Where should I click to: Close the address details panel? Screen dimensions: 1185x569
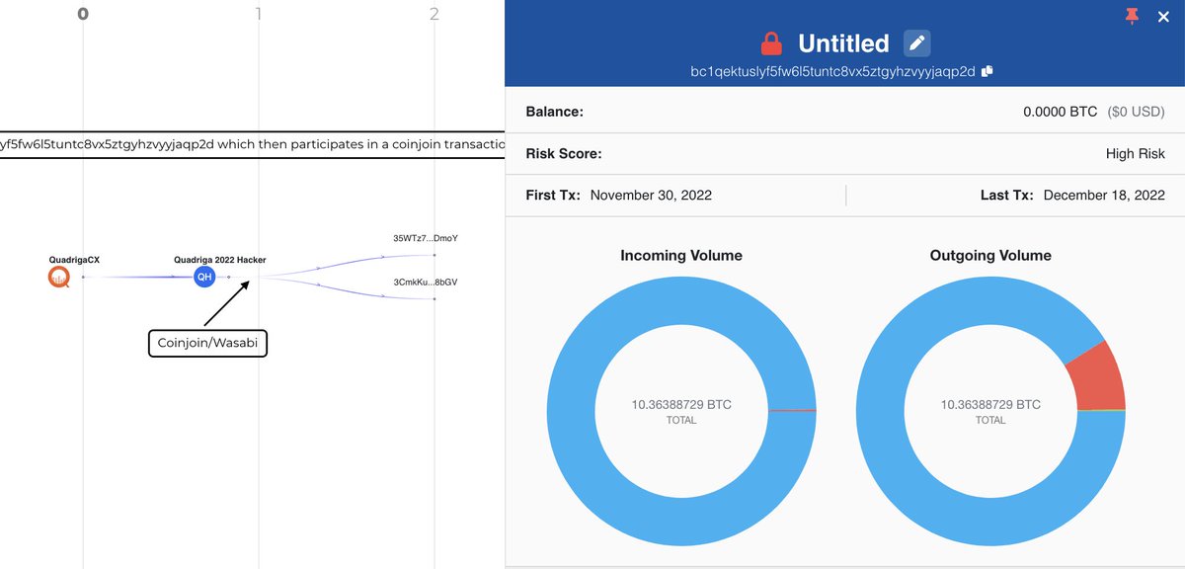click(x=1163, y=16)
